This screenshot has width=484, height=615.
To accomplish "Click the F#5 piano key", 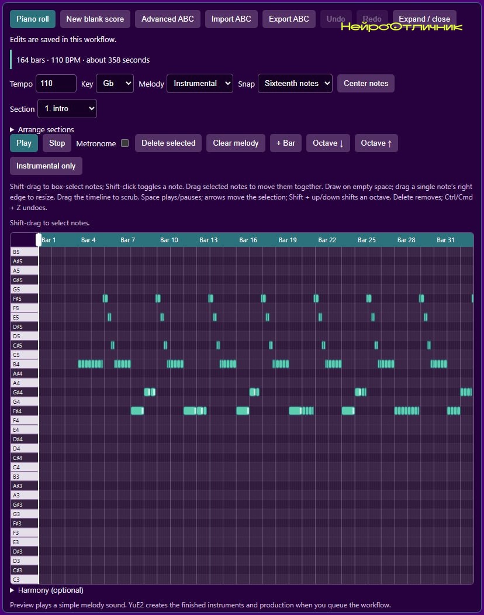I will [x=25, y=298].
